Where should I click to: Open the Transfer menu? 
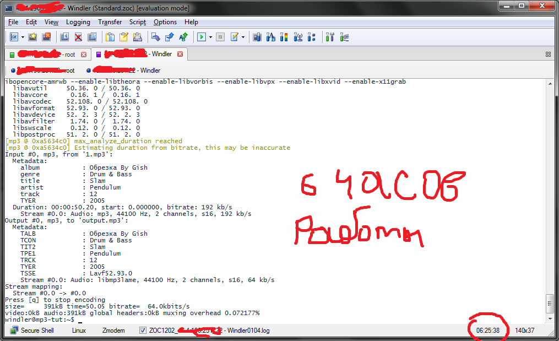click(110, 22)
